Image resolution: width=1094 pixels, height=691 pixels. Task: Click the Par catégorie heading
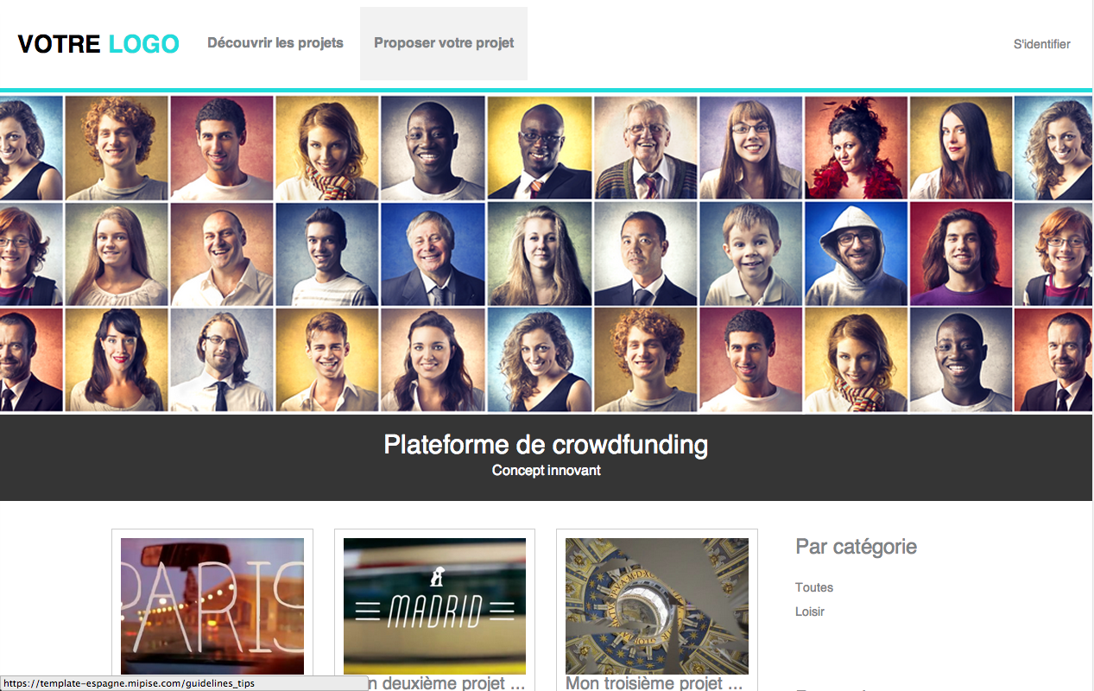[856, 547]
